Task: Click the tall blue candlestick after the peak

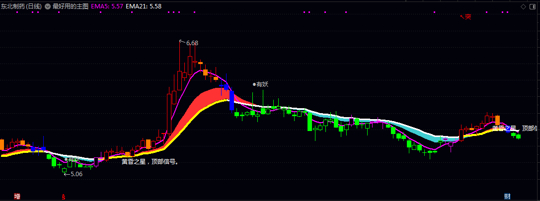Action: (x=232, y=100)
